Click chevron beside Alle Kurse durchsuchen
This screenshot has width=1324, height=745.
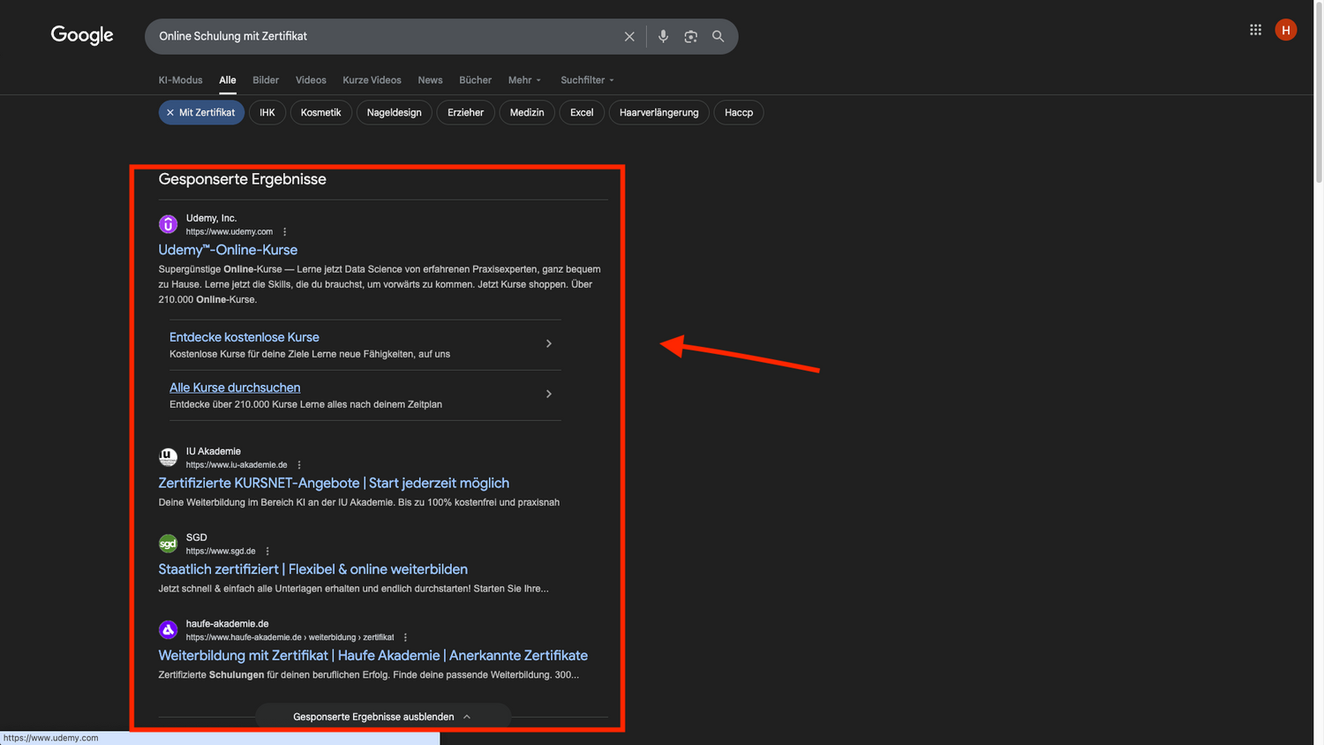pyautogui.click(x=548, y=394)
